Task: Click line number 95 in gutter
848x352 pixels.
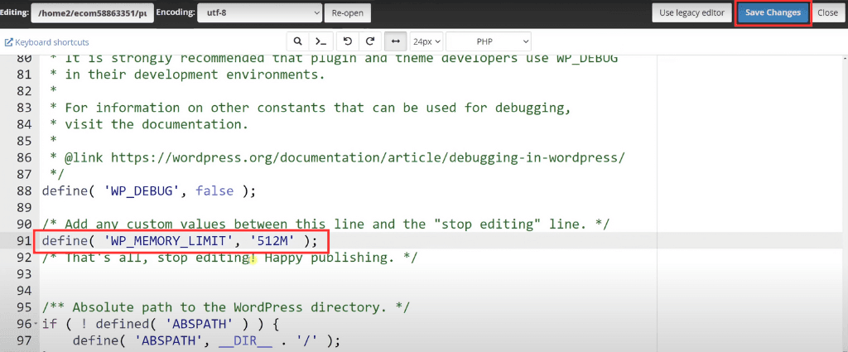Action: click(x=25, y=307)
